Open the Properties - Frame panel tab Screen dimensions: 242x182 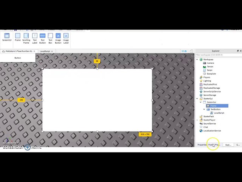(209, 145)
